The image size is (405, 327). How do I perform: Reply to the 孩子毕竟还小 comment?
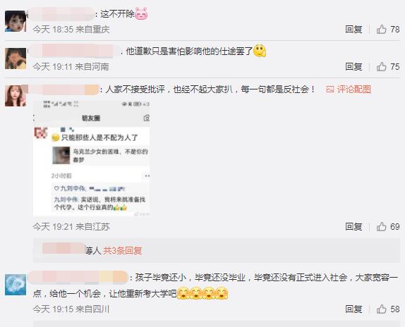click(x=353, y=309)
